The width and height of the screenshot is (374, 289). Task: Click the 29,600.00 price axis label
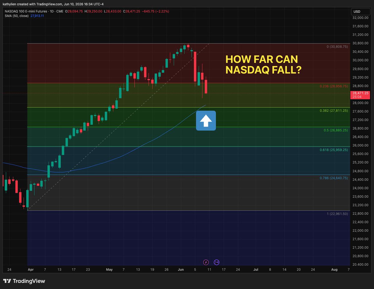pos(361,69)
